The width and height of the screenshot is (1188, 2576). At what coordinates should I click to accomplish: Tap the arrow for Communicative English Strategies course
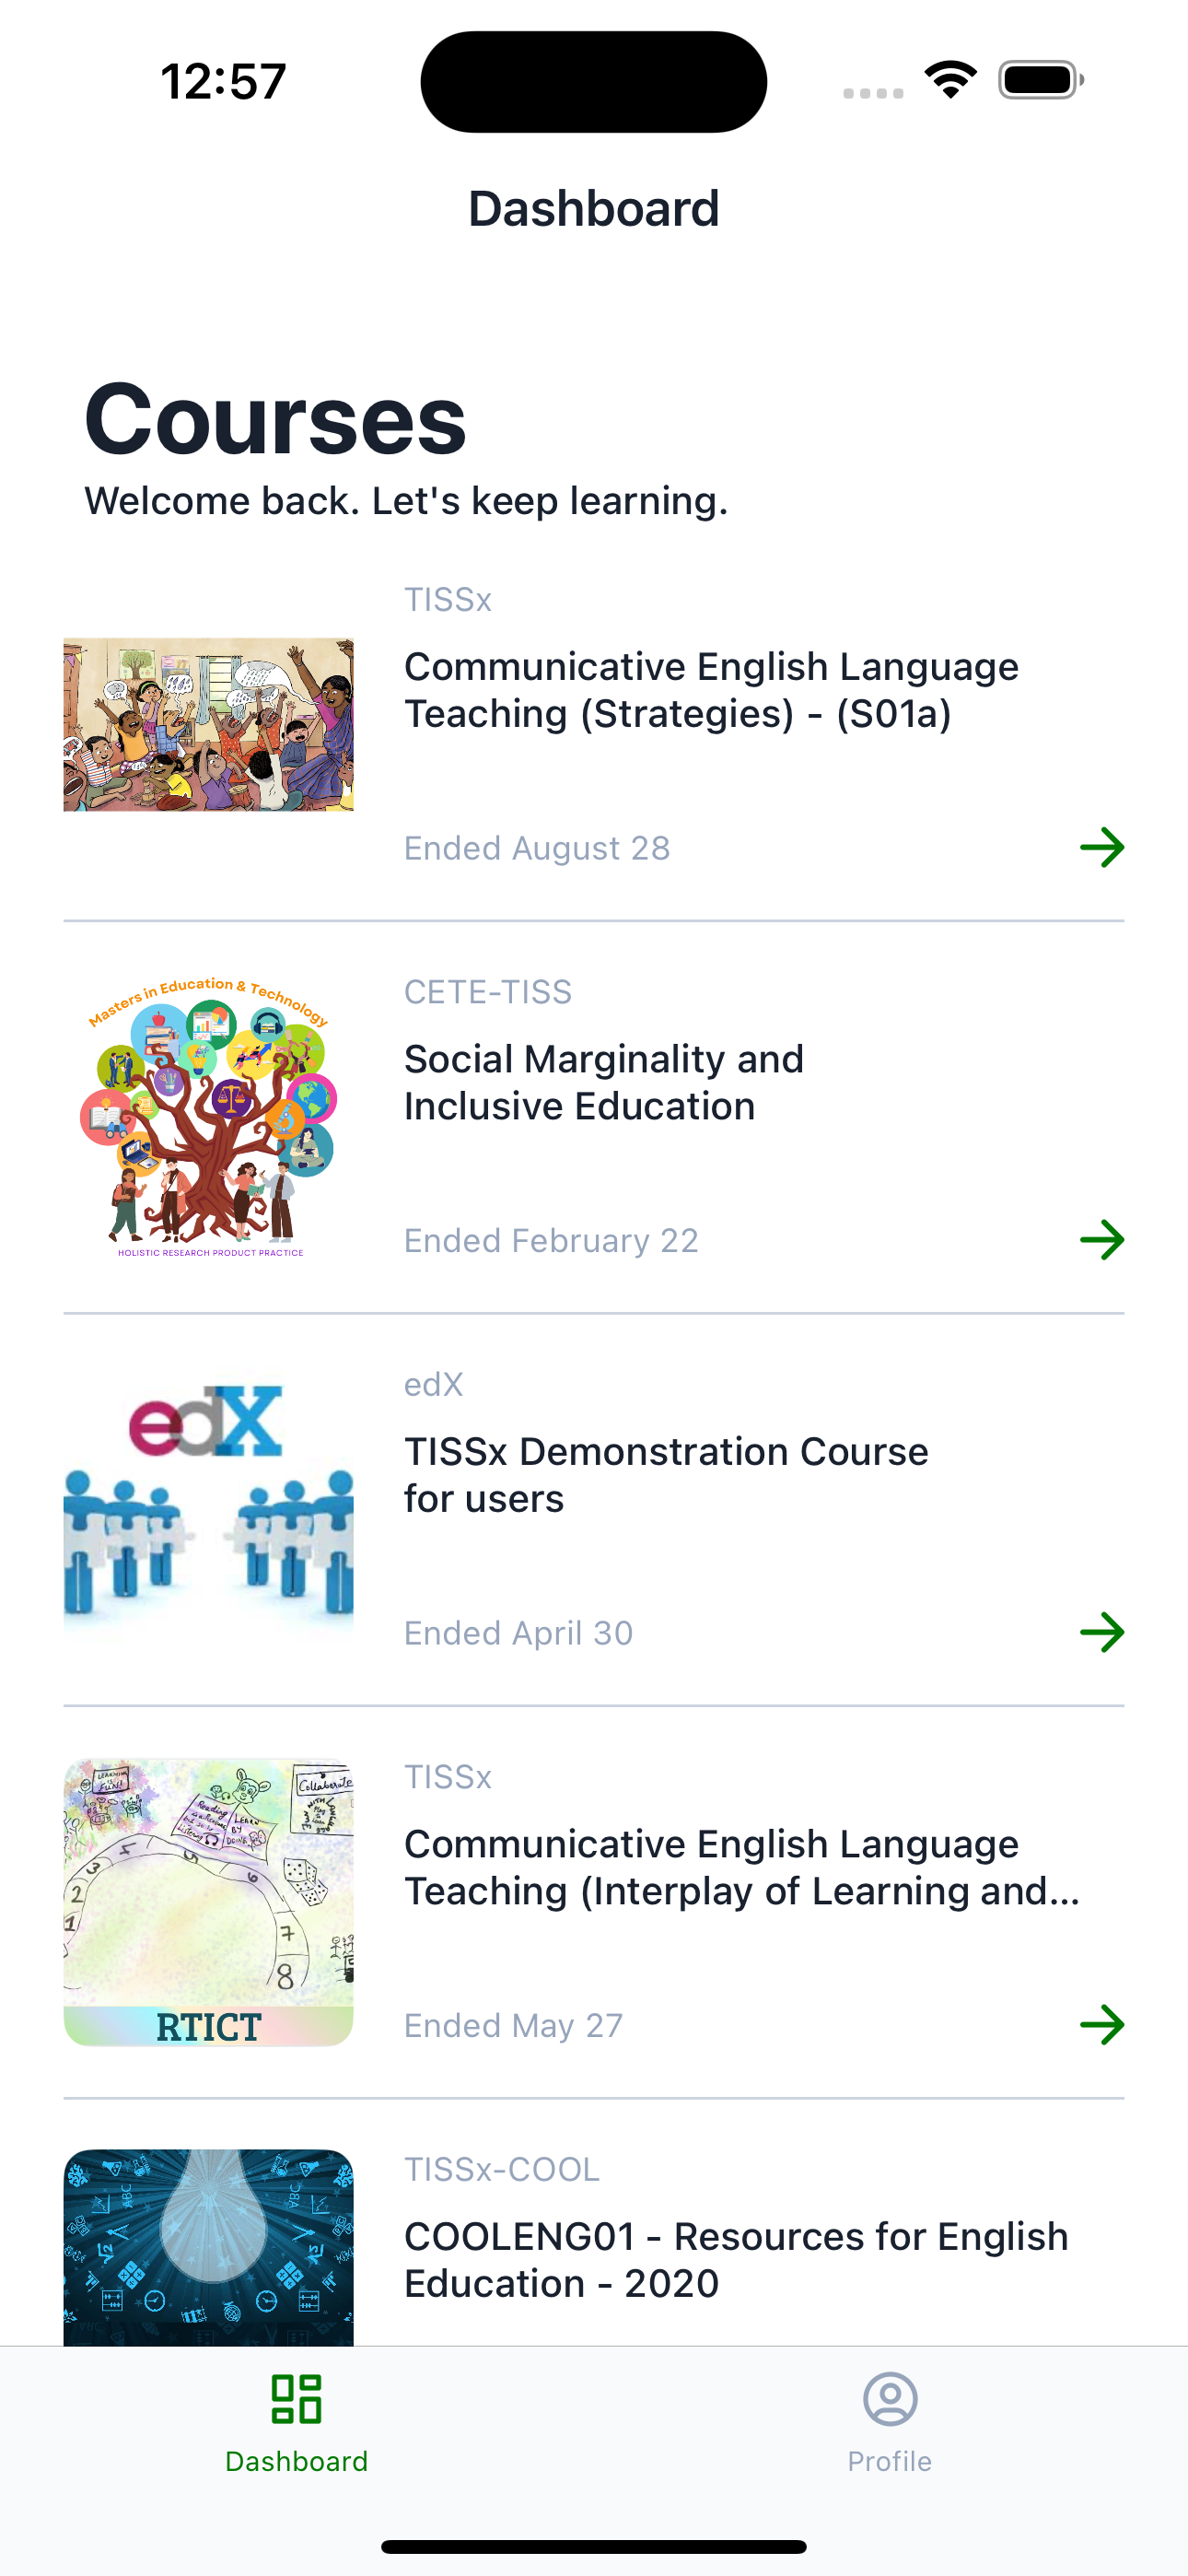[1102, 847]
